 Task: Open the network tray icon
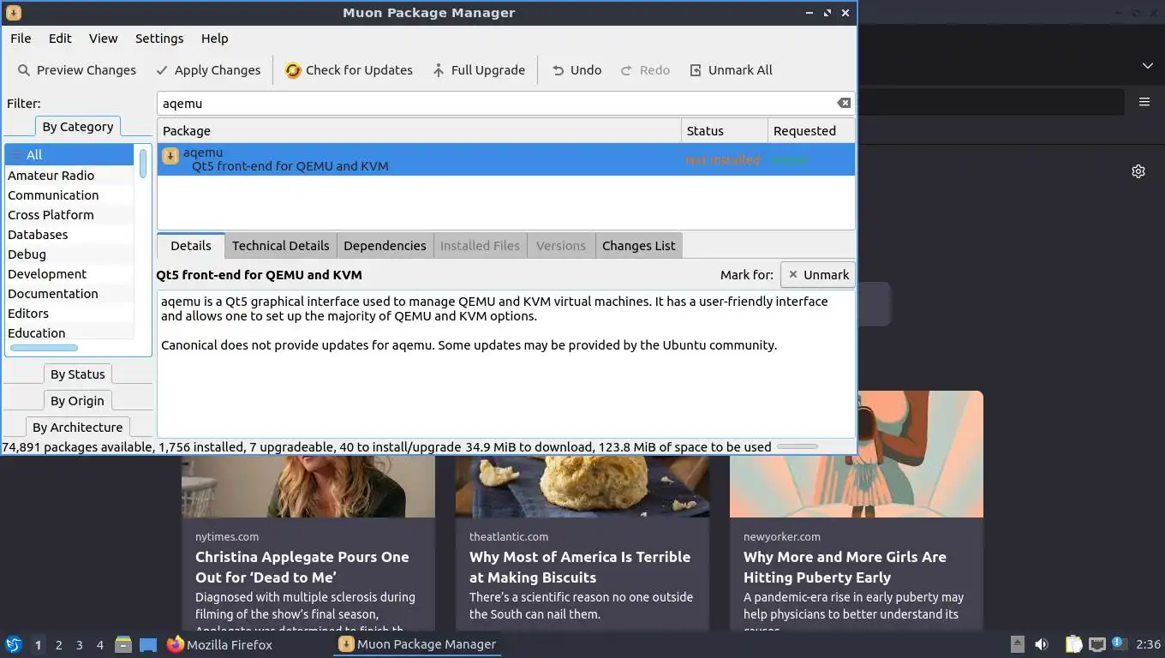[x=1096, y=644]
